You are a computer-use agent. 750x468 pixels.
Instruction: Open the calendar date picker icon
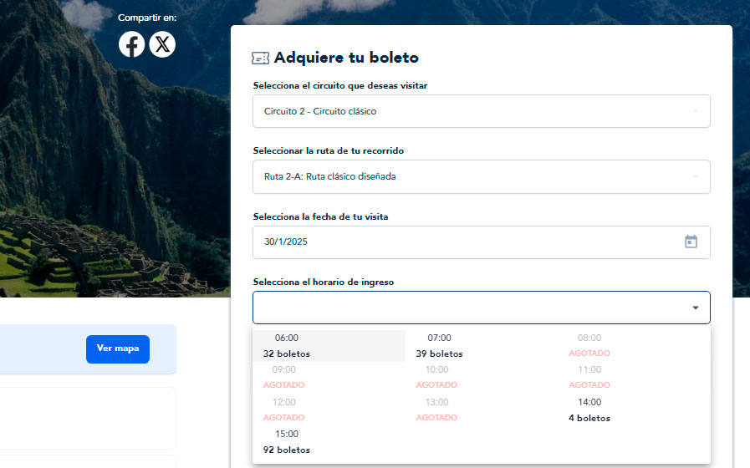click(x=691, y=242)
